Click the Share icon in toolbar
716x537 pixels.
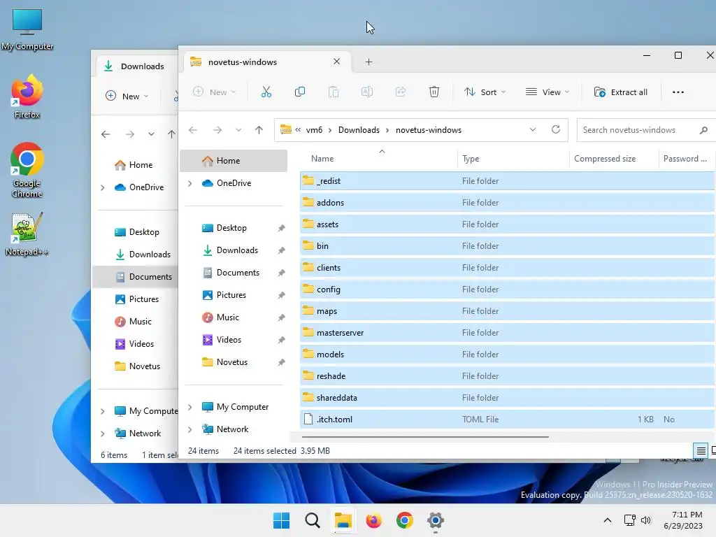(401, 92)
